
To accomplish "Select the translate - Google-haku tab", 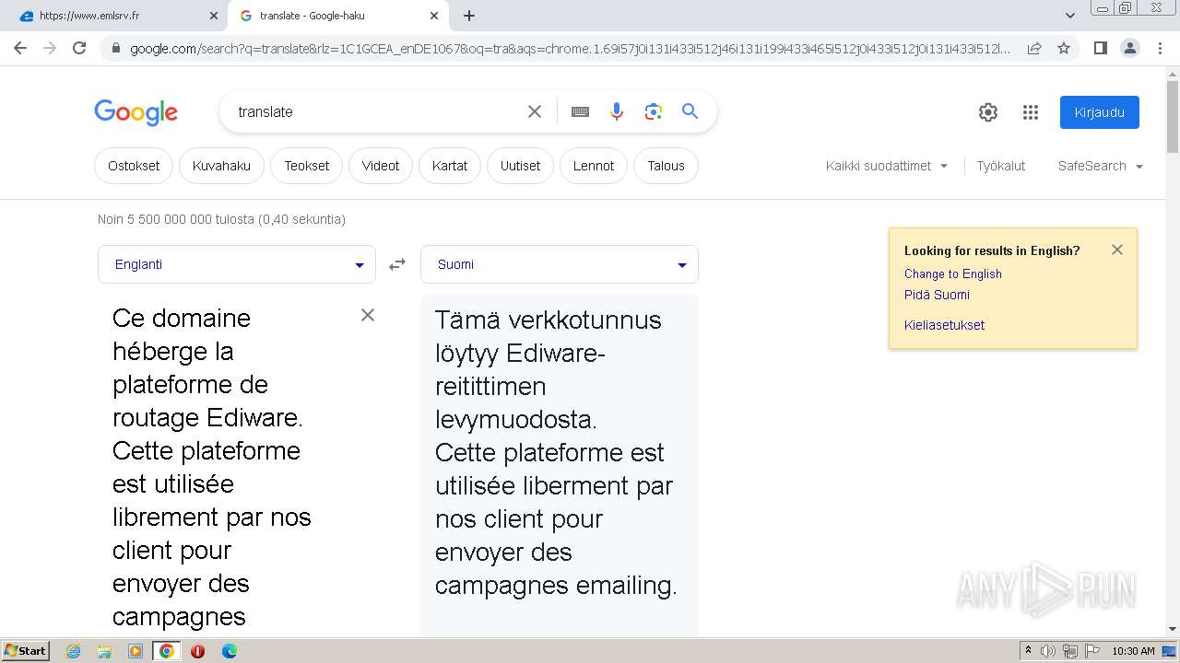I will (338, 16).
